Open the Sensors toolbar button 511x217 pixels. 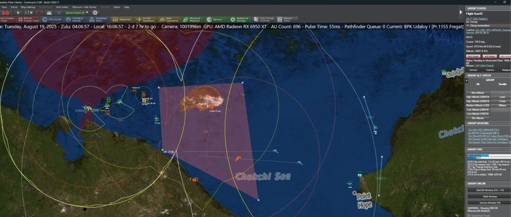(216, 19)
